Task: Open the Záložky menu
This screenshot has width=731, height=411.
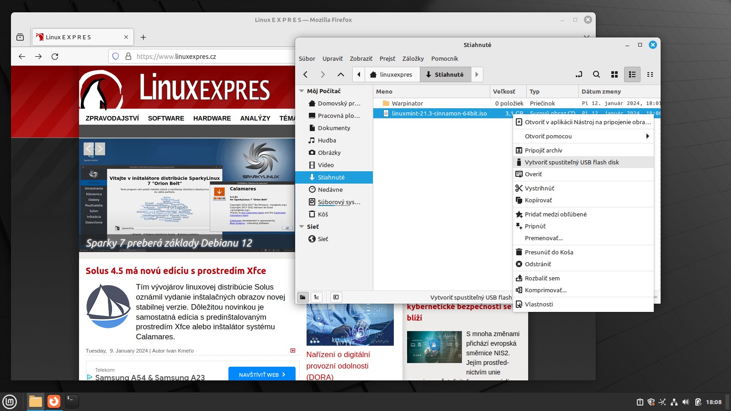Action: (x=413, y=58)
